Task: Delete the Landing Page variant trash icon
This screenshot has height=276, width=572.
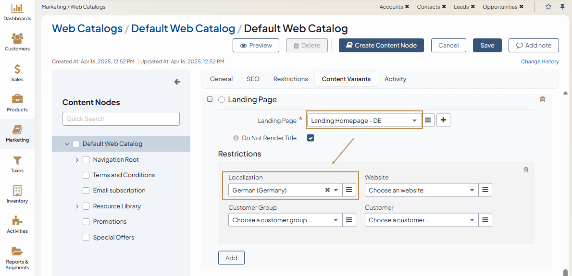Action: [543, 99]
